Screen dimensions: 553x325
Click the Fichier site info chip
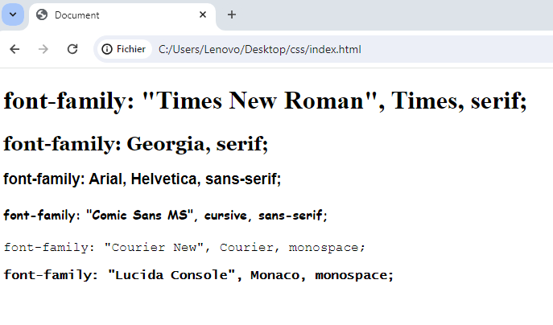coord(124,49)
